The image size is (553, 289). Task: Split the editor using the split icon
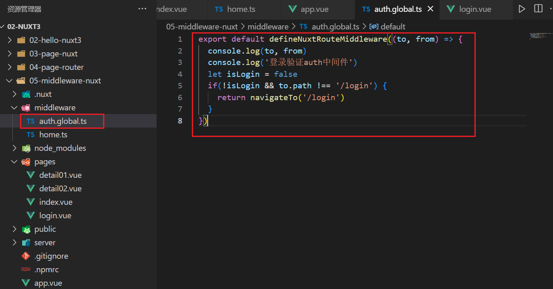tap(538, 9)
